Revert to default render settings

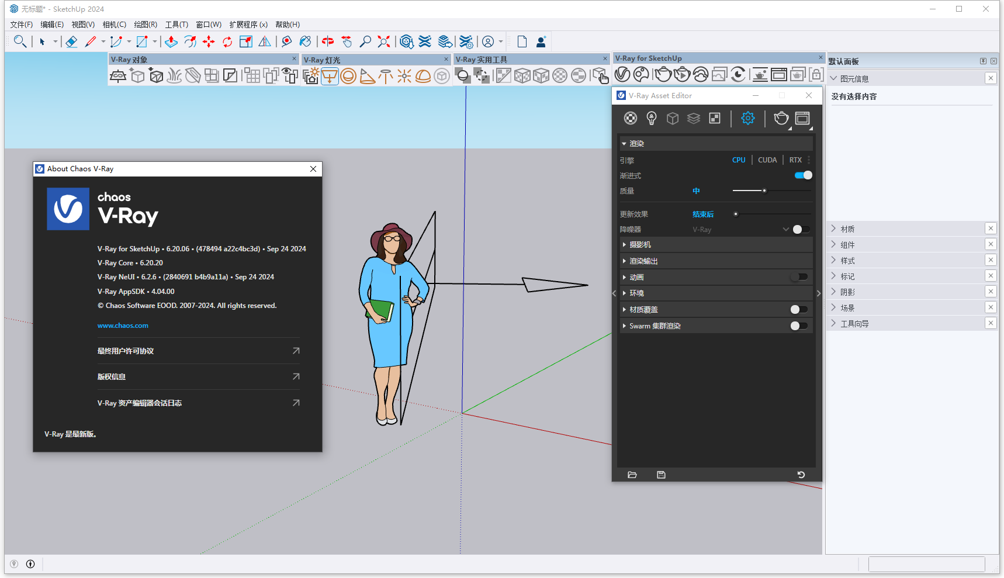click(801, 475)
